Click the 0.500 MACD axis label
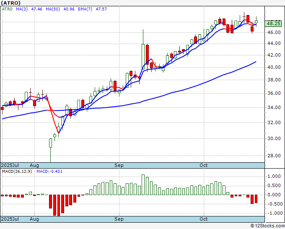 coord(274,185)
